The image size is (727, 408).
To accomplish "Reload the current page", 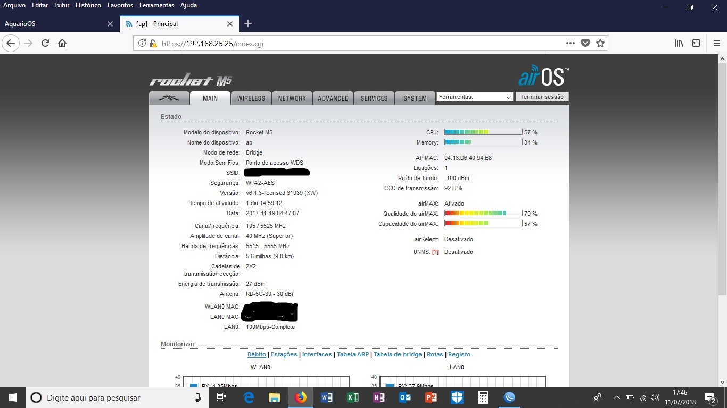I will click(x=46, y=44).
